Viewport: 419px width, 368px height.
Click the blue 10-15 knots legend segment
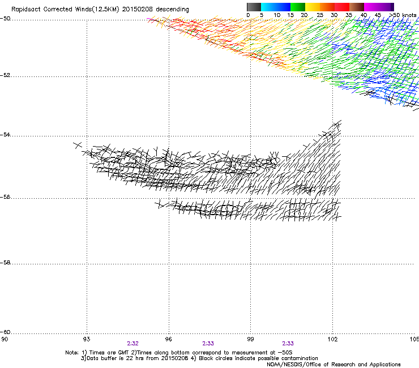pos(283,7)
